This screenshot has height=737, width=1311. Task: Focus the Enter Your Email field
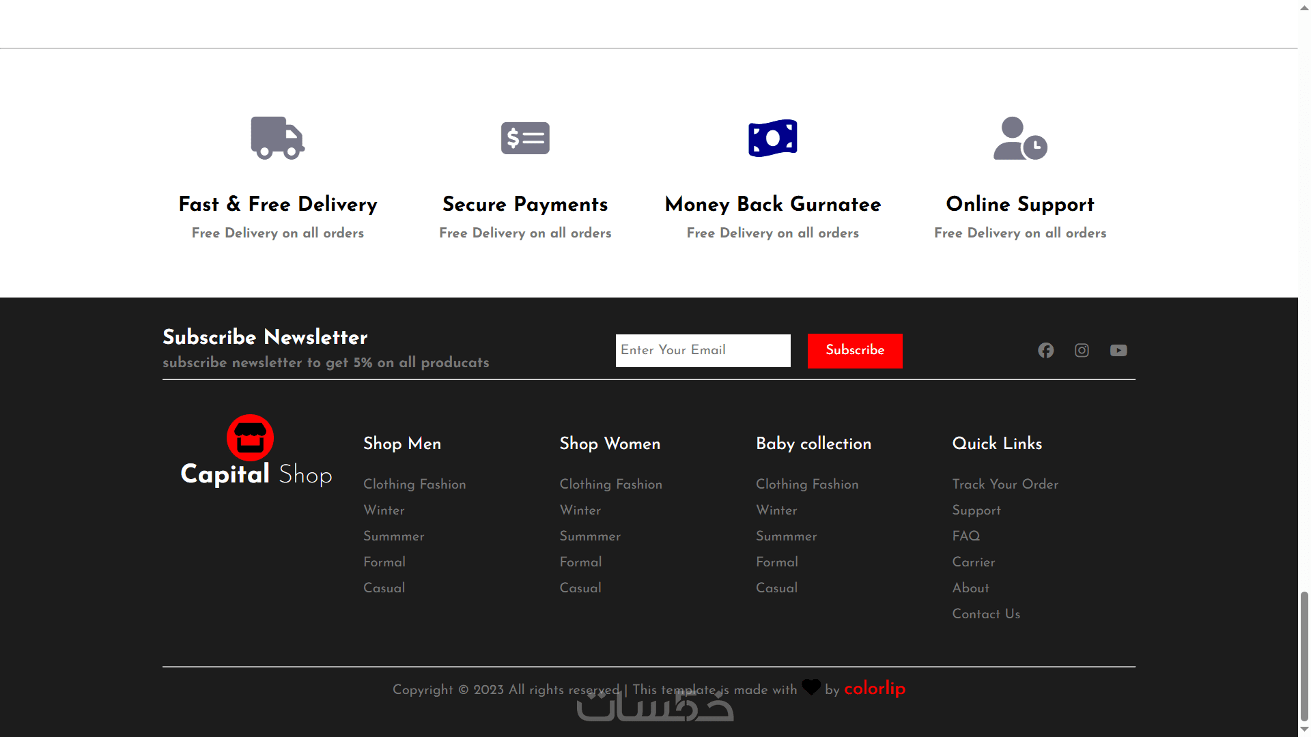(703, 350)
